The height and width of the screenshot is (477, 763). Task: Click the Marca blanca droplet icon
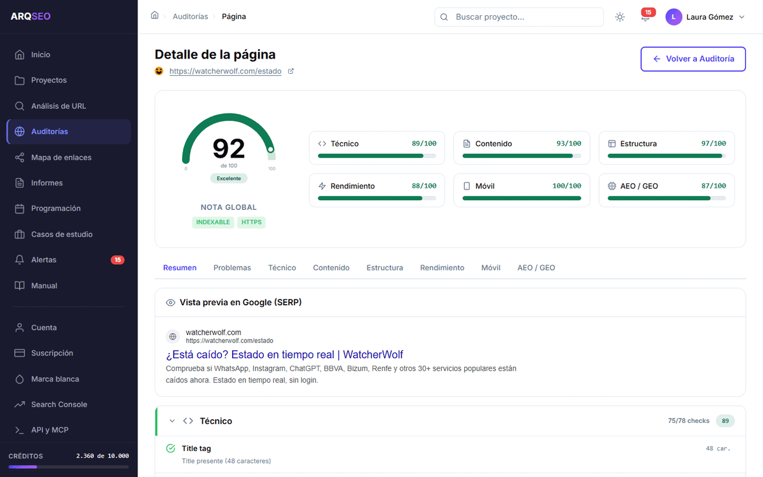click(20, 379)
